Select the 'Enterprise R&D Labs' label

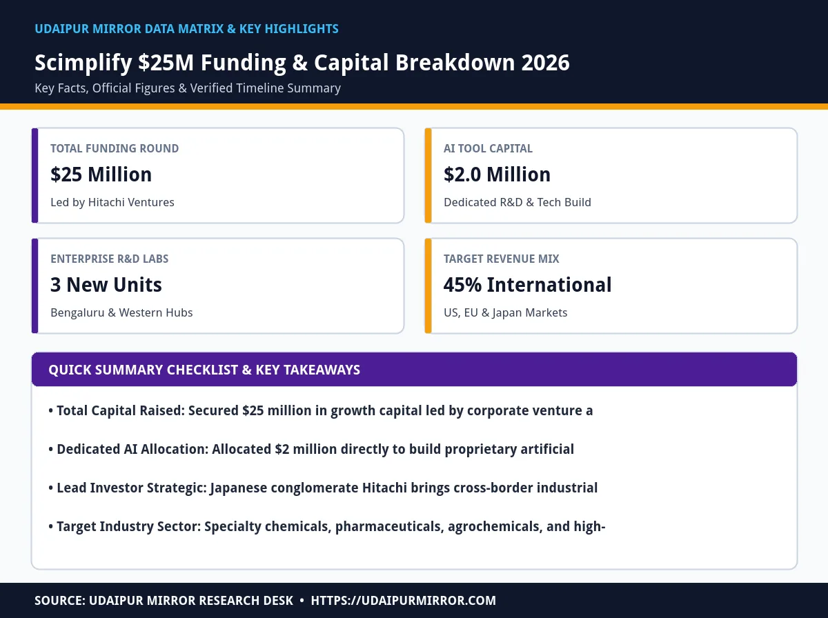pyautogui.click(x=110, y=259)
